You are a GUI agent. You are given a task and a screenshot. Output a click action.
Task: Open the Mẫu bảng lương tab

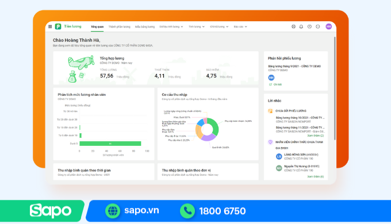(145, 26)
